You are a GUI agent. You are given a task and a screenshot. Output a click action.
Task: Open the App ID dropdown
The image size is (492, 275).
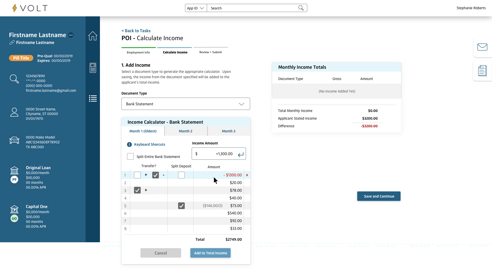tap(196, 8)
